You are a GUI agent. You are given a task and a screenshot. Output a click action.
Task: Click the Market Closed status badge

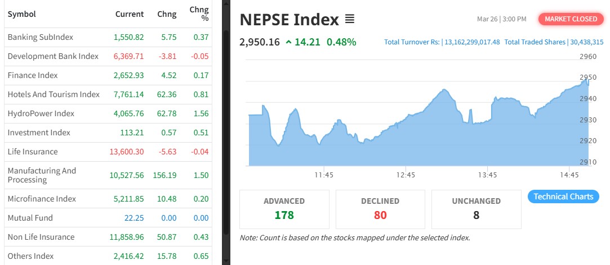[570, 19]
